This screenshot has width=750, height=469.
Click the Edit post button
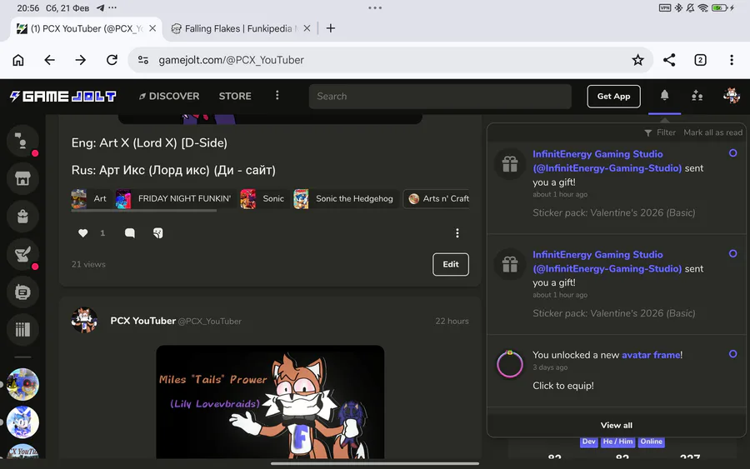pyautogui.click(x=451, y=264)
